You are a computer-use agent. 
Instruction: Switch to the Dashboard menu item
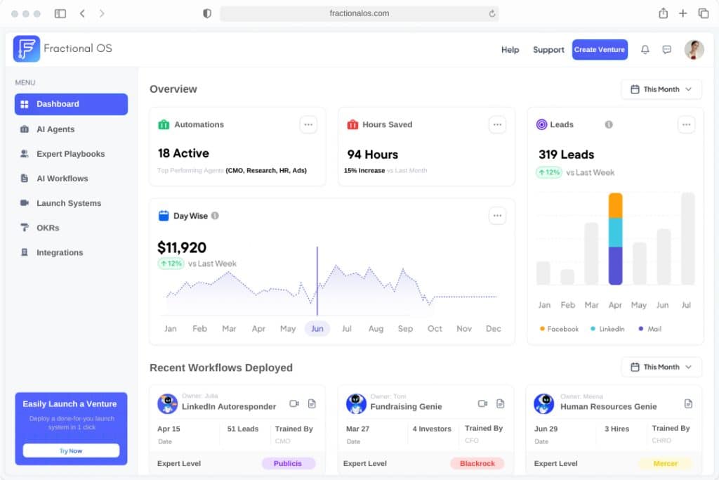[58, 104]
